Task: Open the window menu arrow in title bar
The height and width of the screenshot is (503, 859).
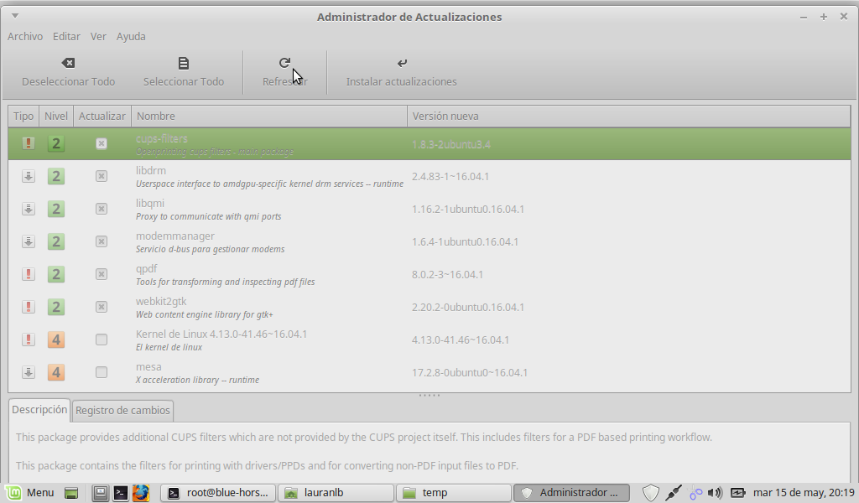Action: coord(16,17)
